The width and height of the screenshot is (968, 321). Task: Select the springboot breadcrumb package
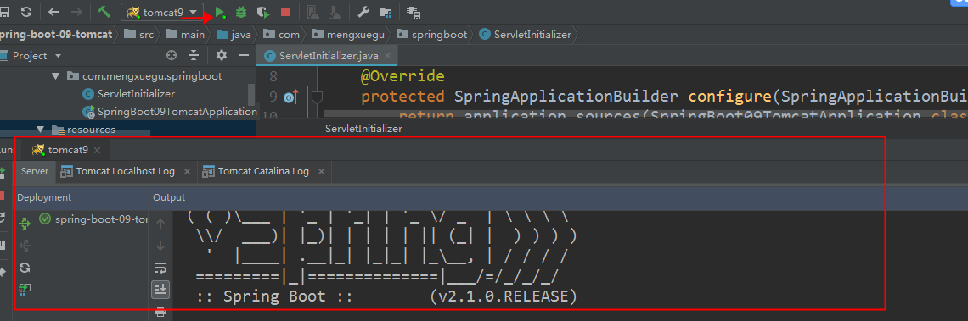pyautogui.click(x=432, y=35)
